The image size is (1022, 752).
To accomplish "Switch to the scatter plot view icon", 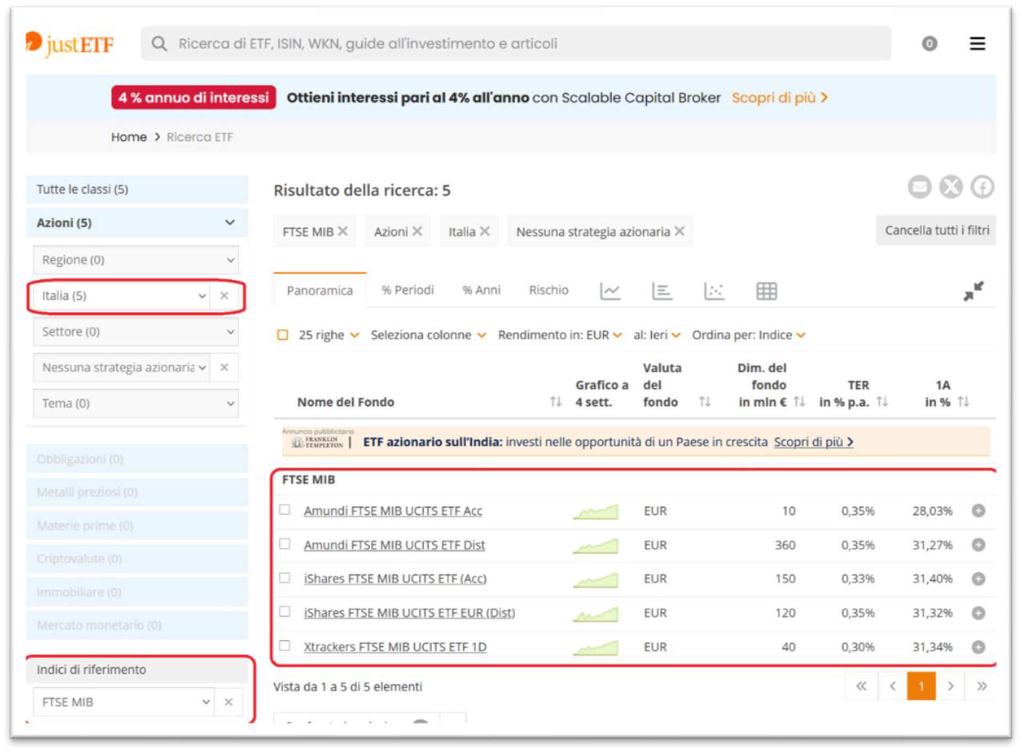I will [714, 291].
